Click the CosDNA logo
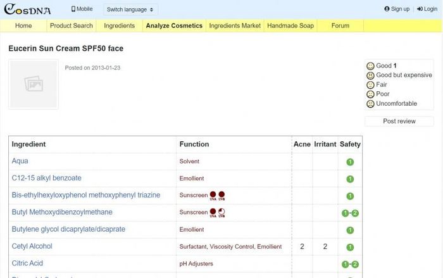The image size is (443, 278). 28,9
